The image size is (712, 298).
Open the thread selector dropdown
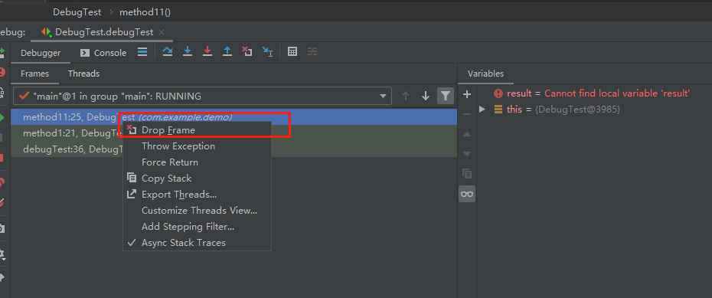[202, 96]
